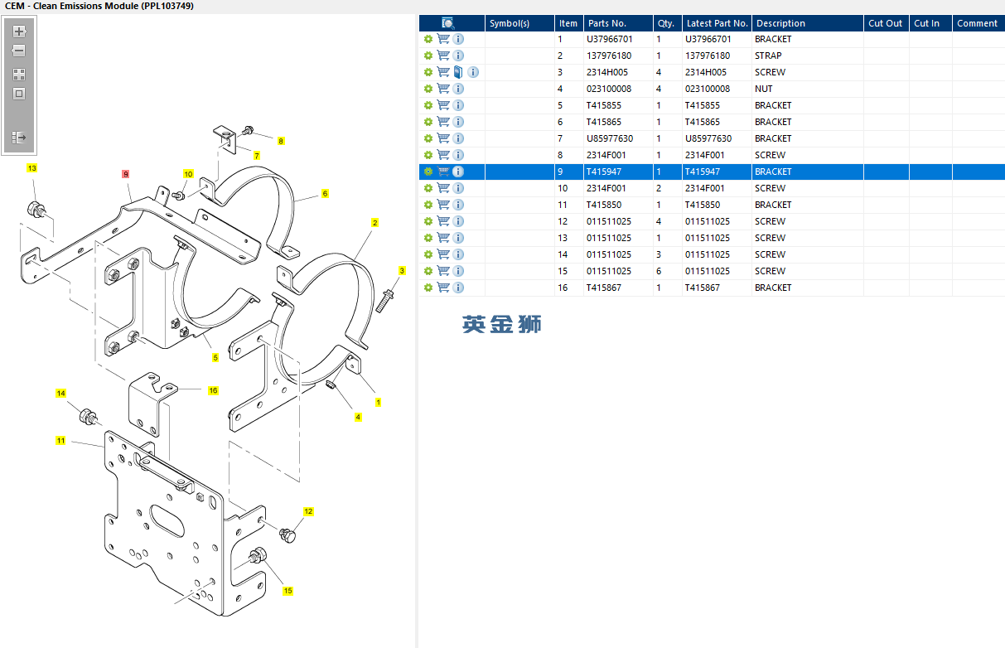Screen dimensions: 1005x648
Task: Sort by Qty. column header
Action: coord(666,23)
